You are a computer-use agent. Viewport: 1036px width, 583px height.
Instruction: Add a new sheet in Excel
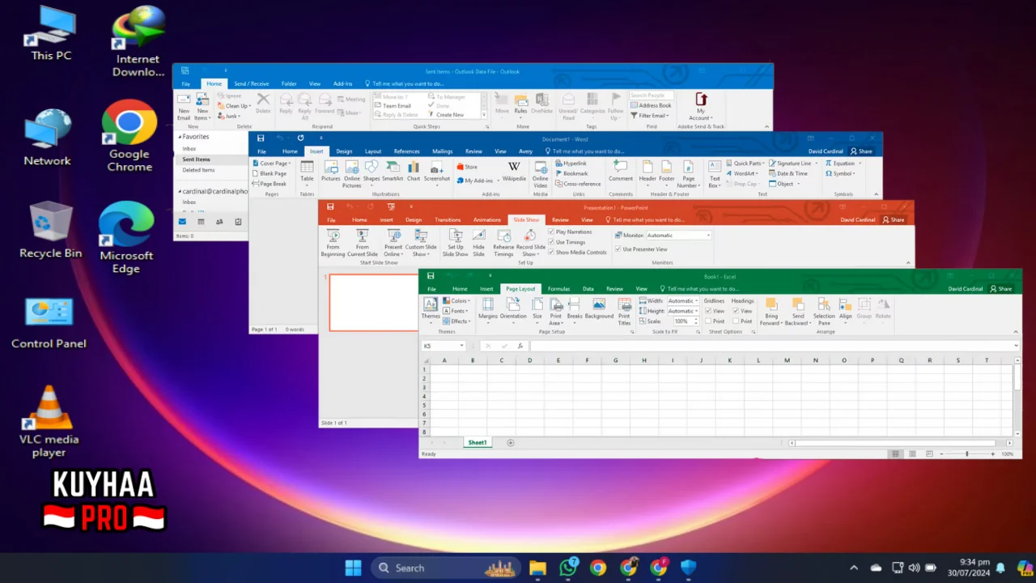[x=510, y=443]
